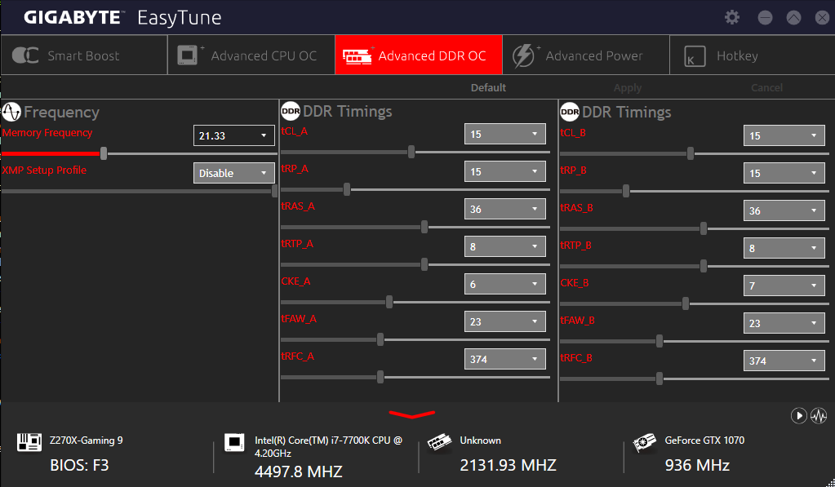
Task: Click the Cancel button
Action: pos(766,88)
